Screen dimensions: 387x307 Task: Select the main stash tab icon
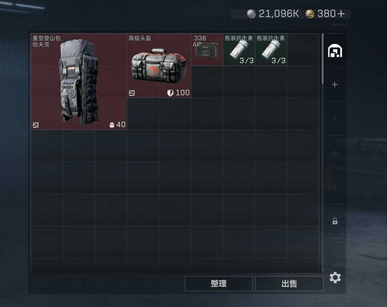335,50
